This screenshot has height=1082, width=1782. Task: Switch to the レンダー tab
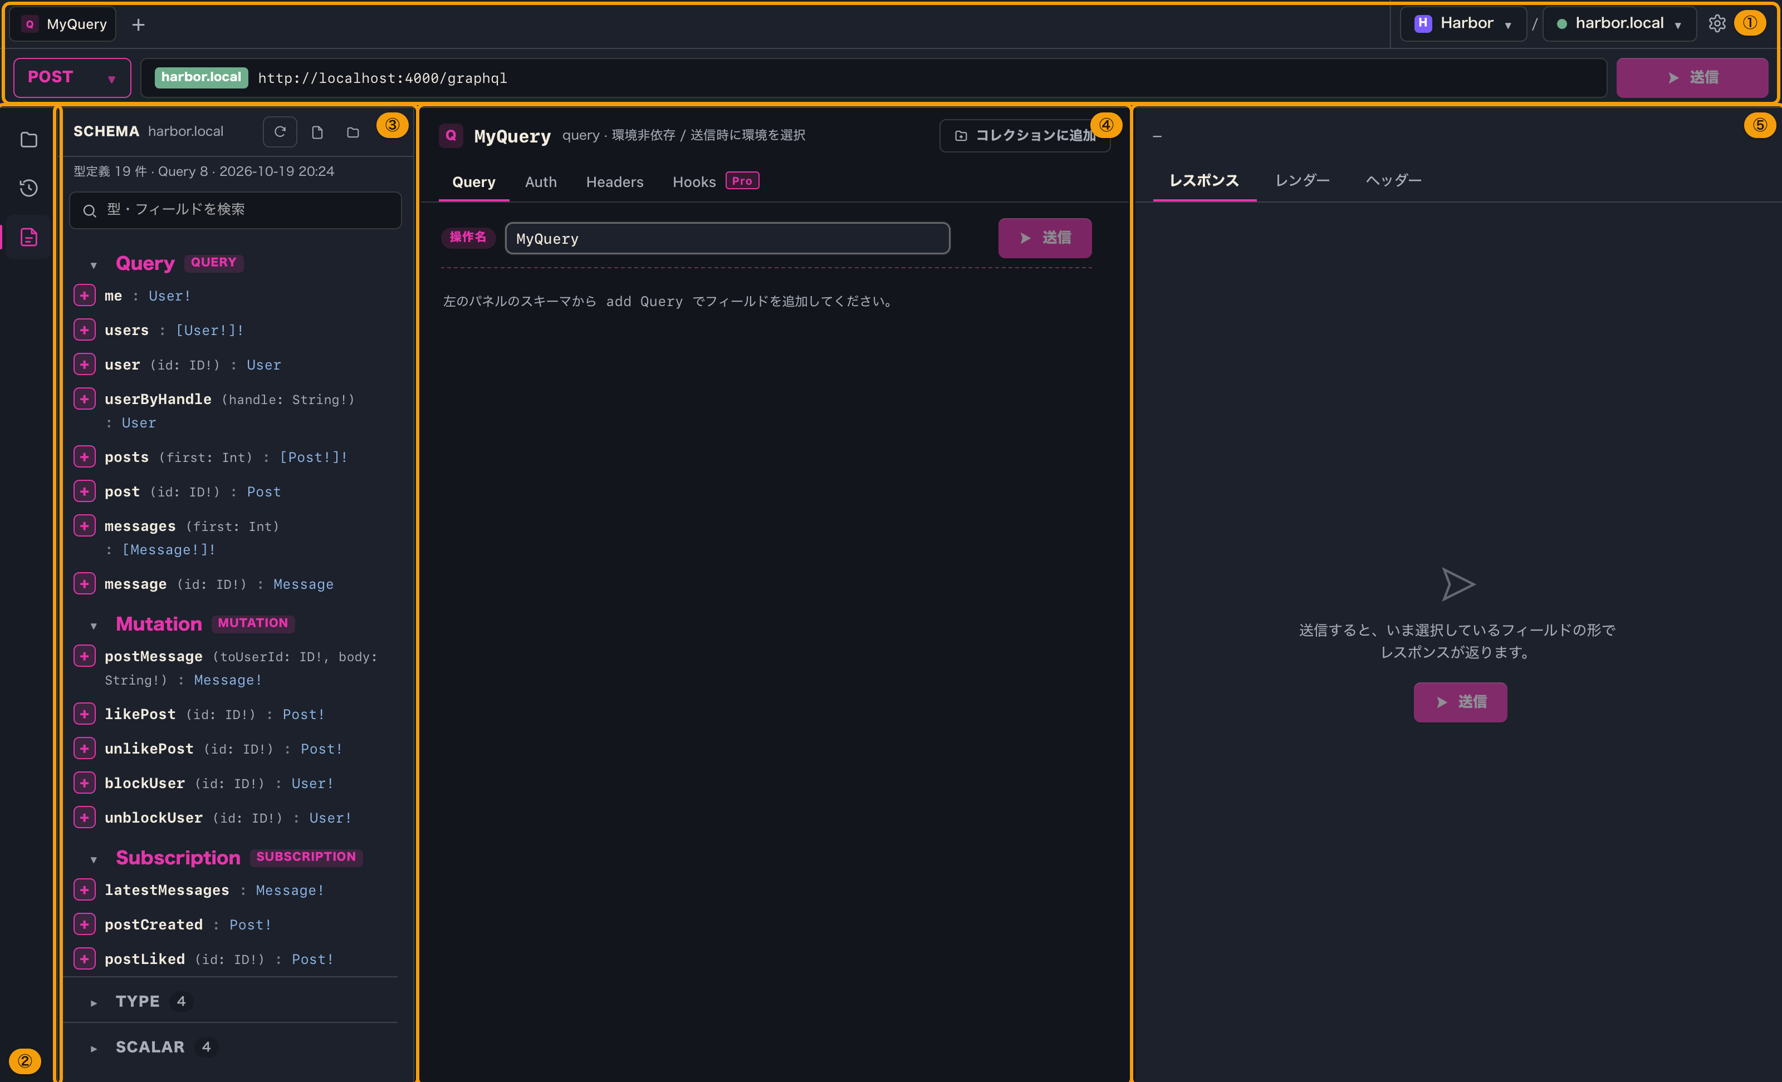(x=1303, y=180)
